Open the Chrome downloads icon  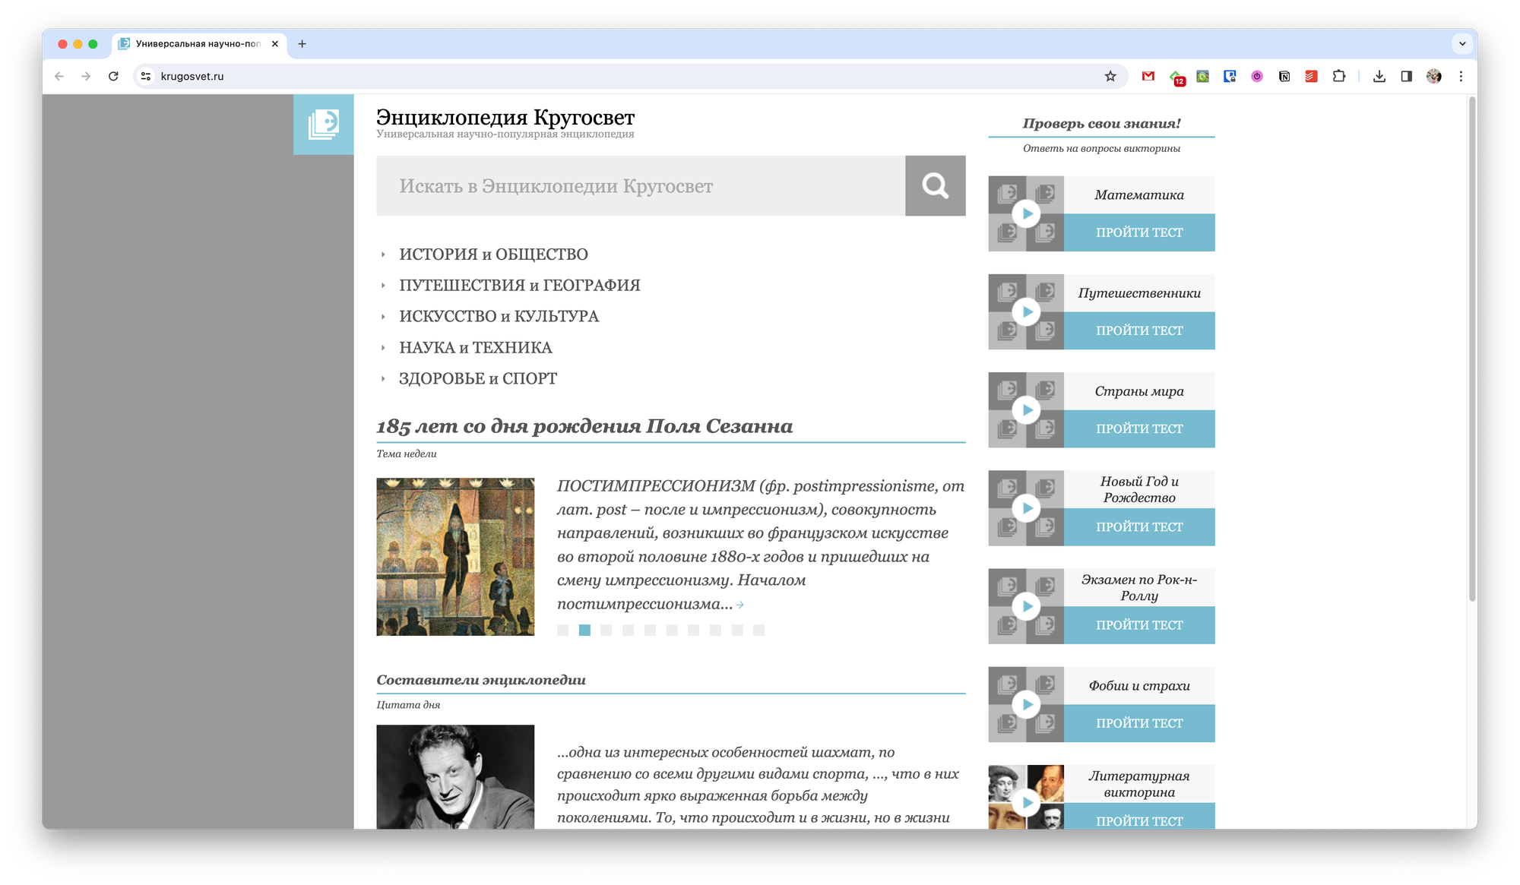[x=1379, y=76]
